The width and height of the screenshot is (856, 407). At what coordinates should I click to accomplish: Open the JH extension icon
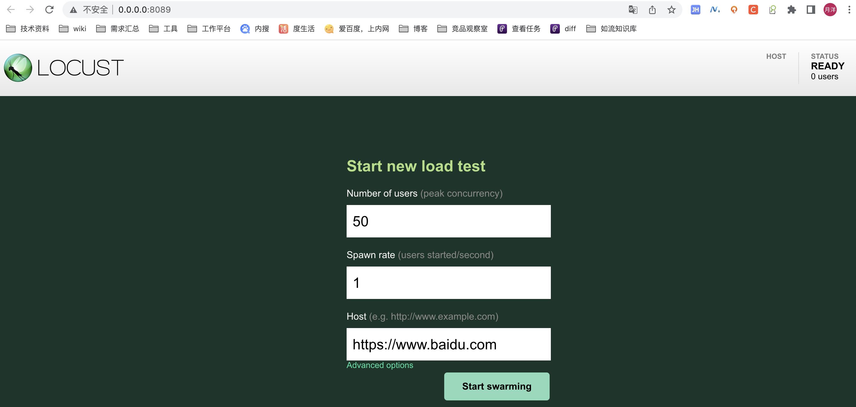coord(696,10)
